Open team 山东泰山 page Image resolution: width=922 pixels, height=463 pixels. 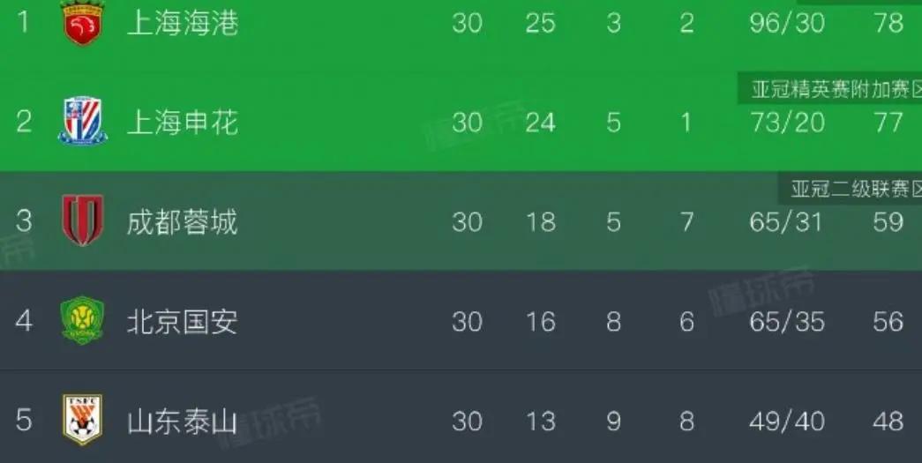[x=183, y=422]
